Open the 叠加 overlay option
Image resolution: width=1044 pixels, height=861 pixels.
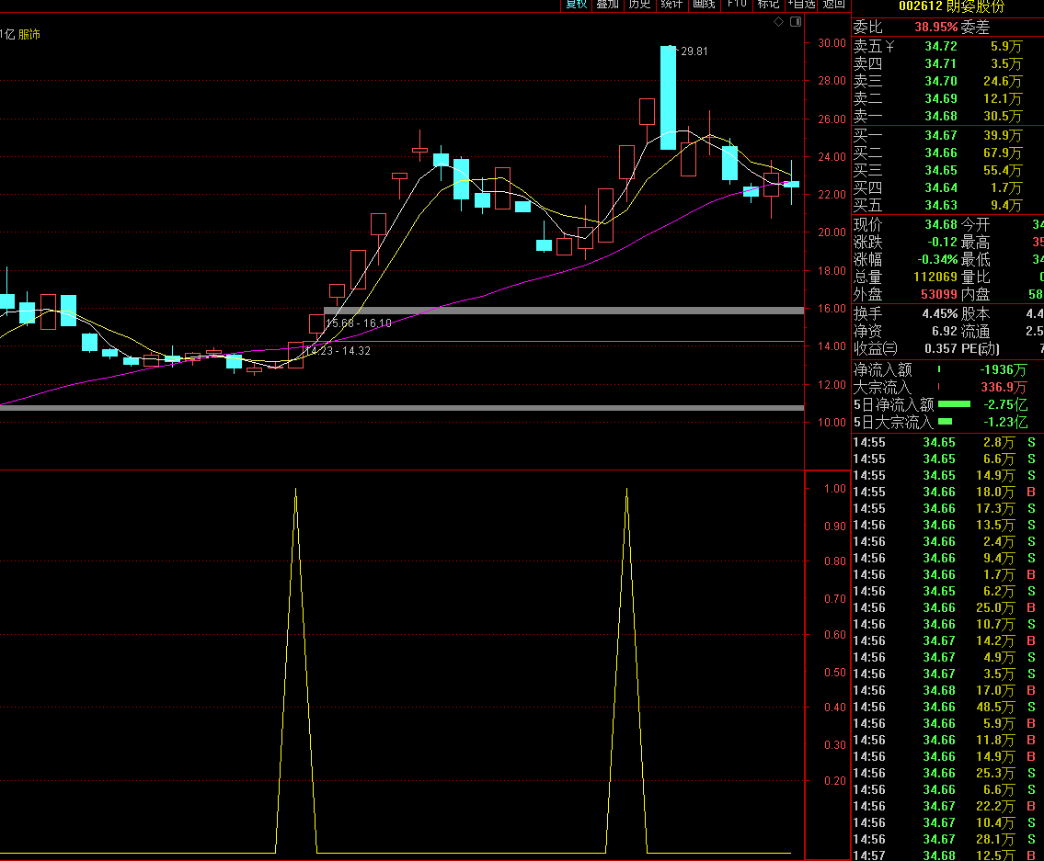pos(608,4)
